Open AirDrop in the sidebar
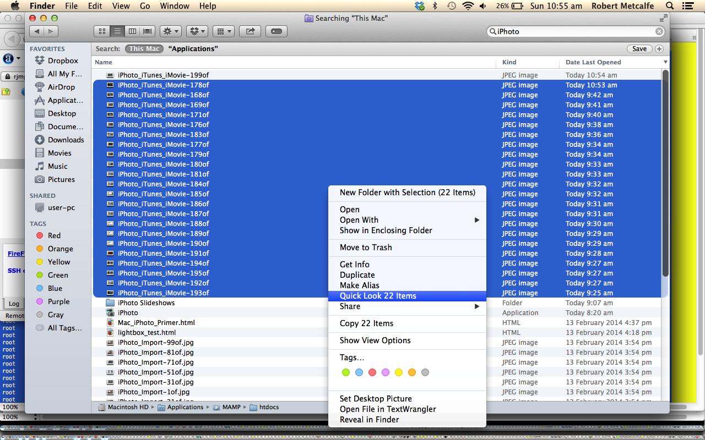The height and width of the screenshot is (440, 705). (x=55, y=87)
